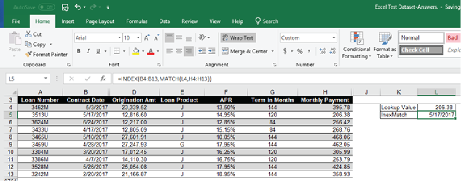Open the Merge & Center dropdown arrow
Screen dimensions: 461x181
pyautogui.click(x=273, y=51)
